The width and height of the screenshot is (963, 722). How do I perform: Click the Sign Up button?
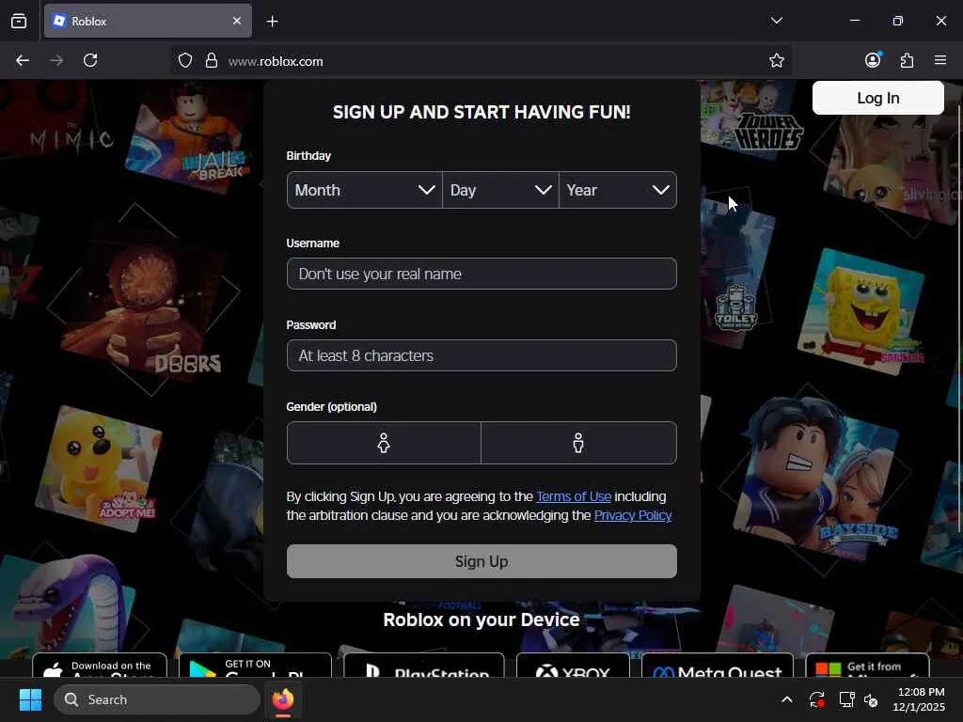481,561
